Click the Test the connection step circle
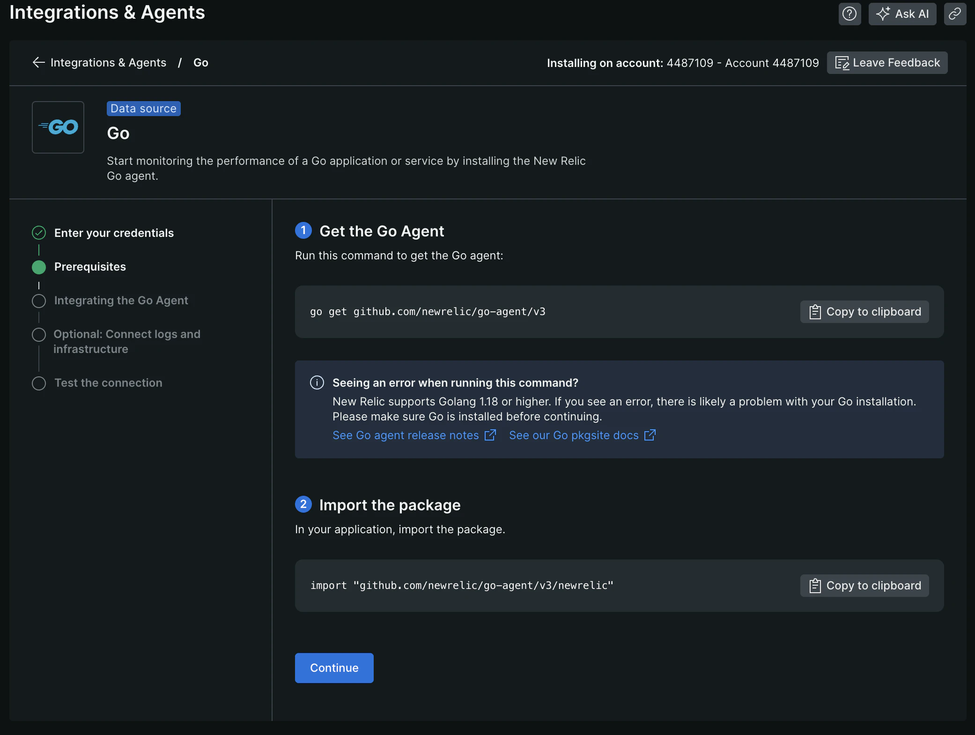Screen dimensions: 975x735 point(39,383)
